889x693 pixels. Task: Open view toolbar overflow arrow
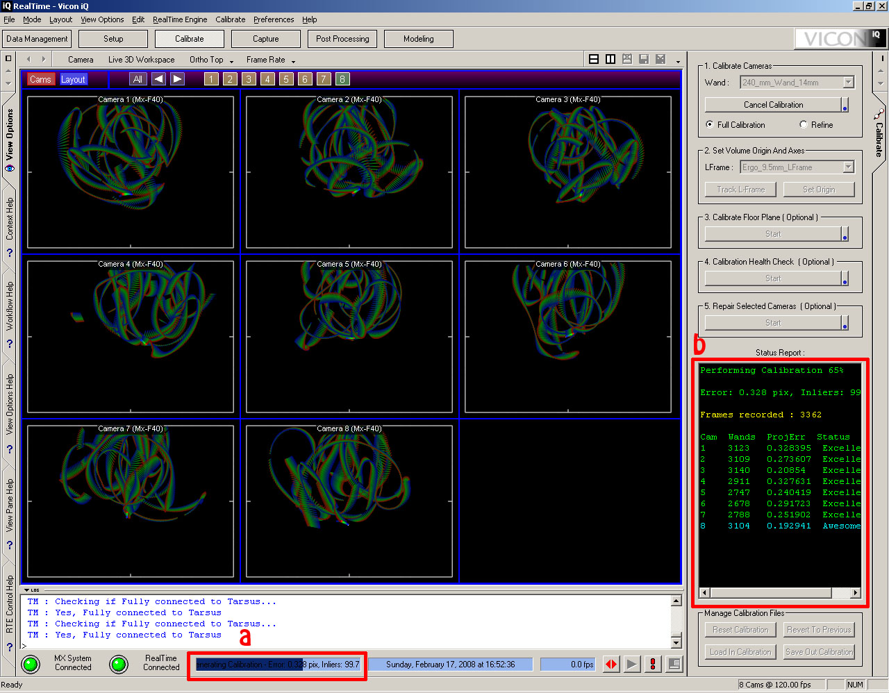pos(679,61)
